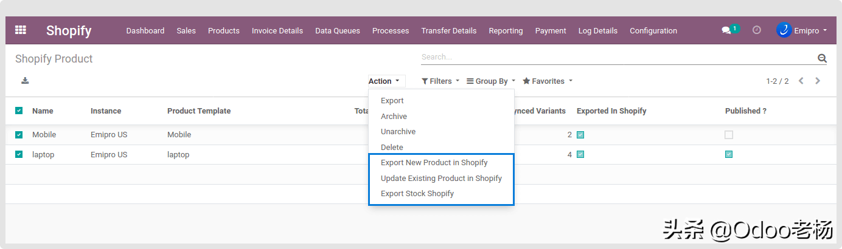This screenshot has width=842, height=249.
Task: Click the search magnifier icon
Action: pyautogui.click(x=822, y=58)
